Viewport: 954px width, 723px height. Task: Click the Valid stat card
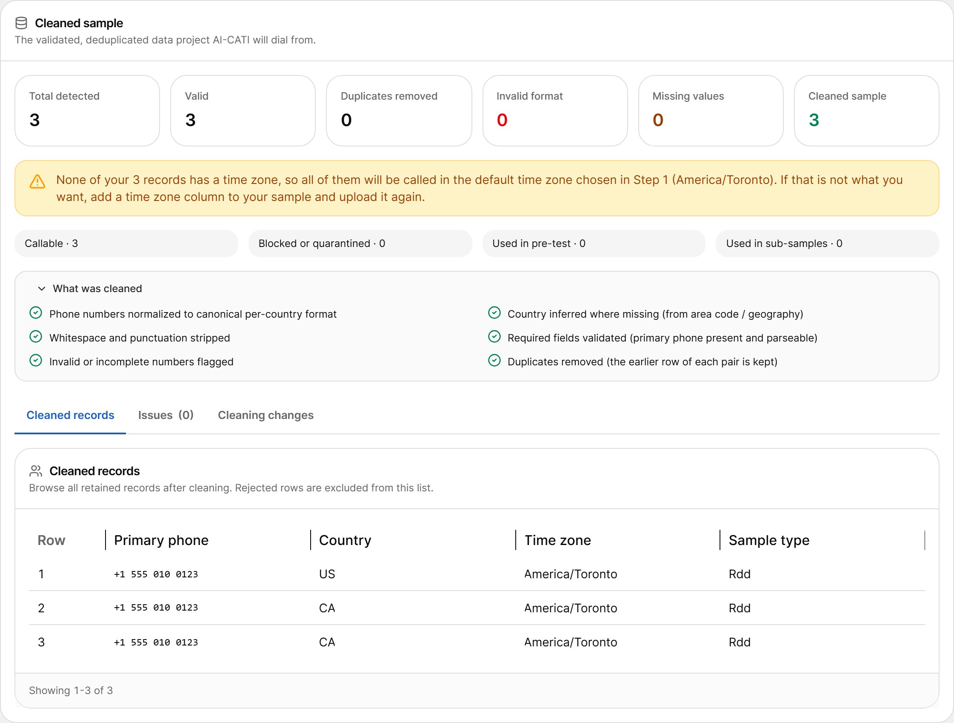tap(243, 111)
